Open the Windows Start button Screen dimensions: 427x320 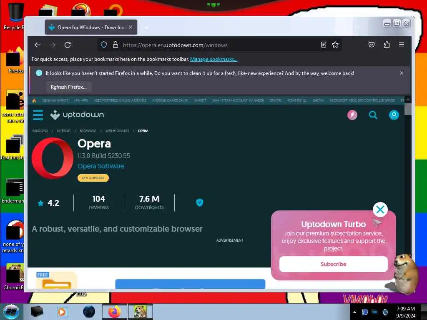[11, 312]
